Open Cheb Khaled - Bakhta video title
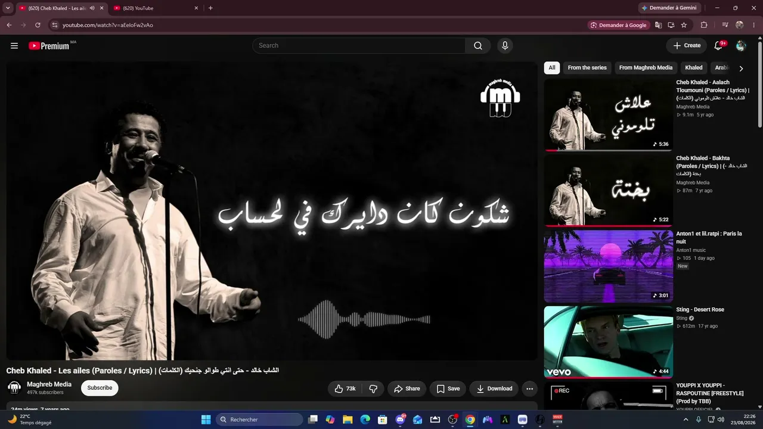This screenshot has width=763, height=429. (x=712, y=166)
